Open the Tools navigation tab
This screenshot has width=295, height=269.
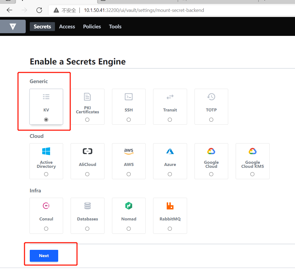click(x=115, y=27)
